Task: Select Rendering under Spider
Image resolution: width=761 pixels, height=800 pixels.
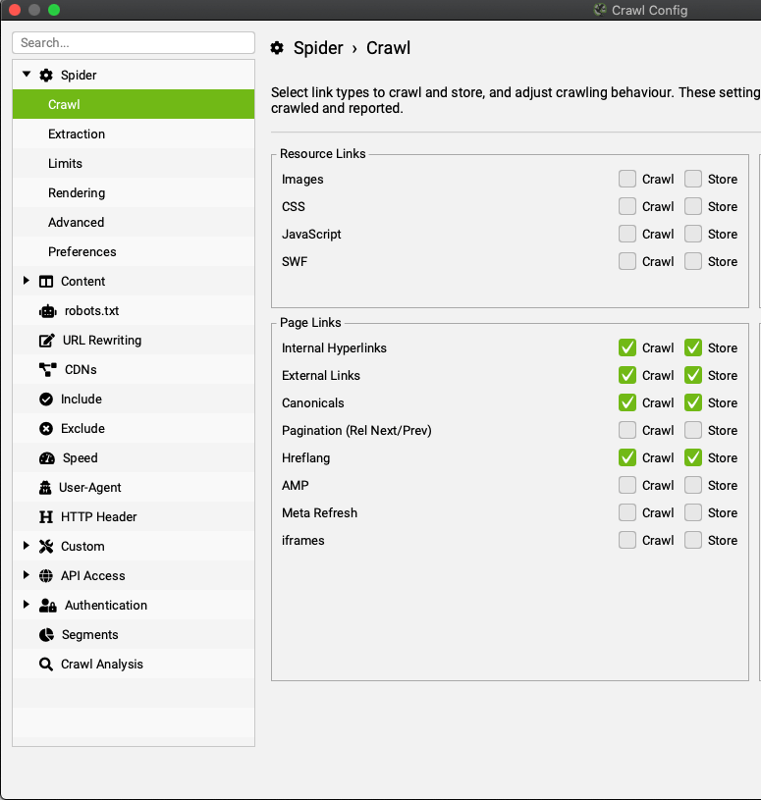Action: point(77,193)
